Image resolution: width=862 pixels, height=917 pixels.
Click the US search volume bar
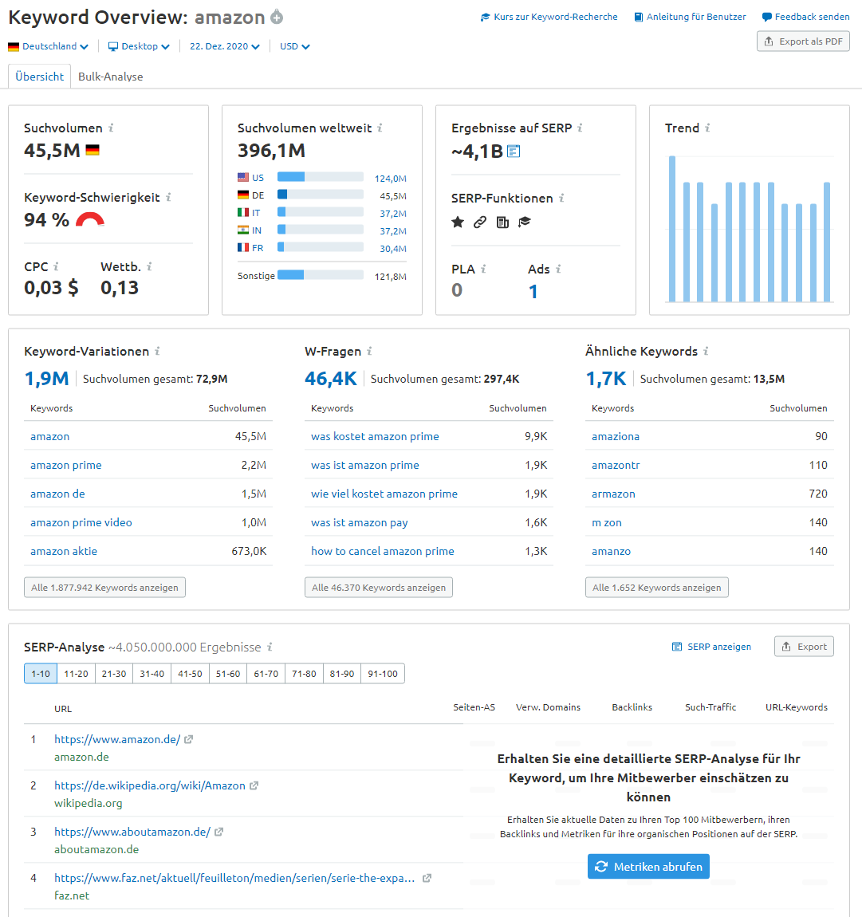[321, 177]
